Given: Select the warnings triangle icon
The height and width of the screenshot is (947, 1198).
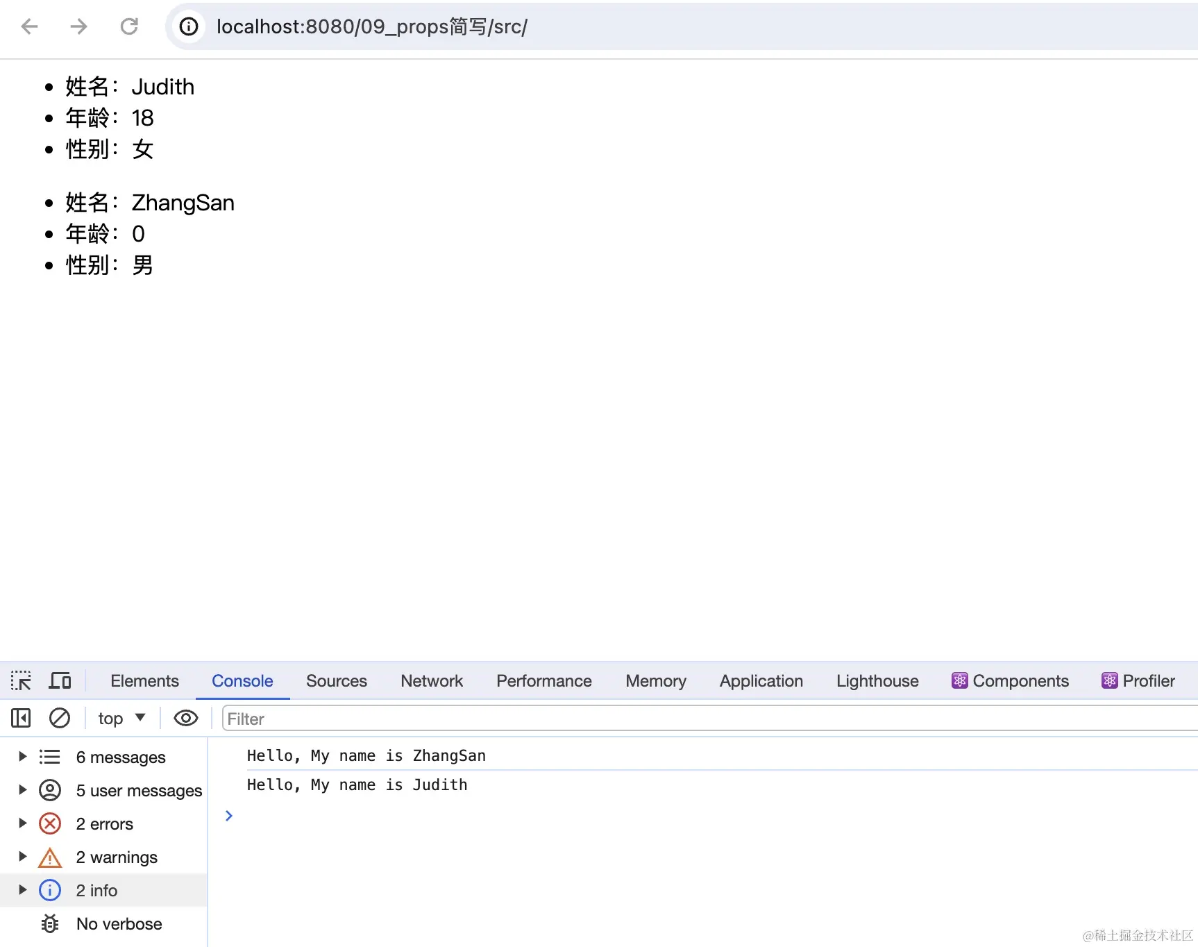Looking at the screenshot, I should 50,858.
